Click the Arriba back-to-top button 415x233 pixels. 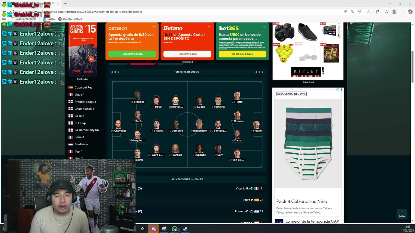[402, 214]
